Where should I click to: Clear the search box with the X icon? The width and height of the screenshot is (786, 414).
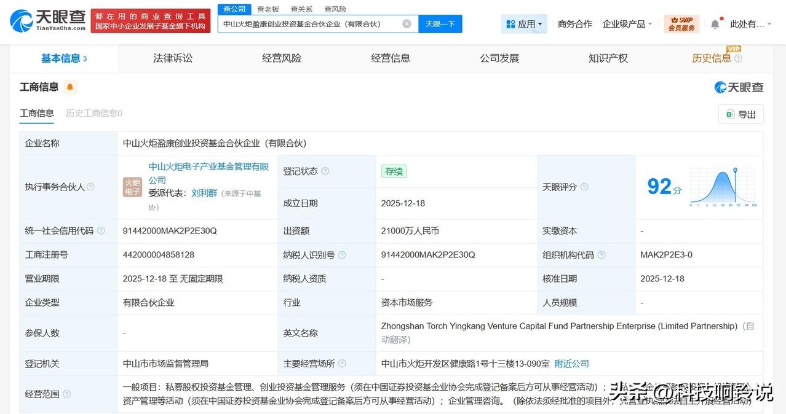[405, 23]
